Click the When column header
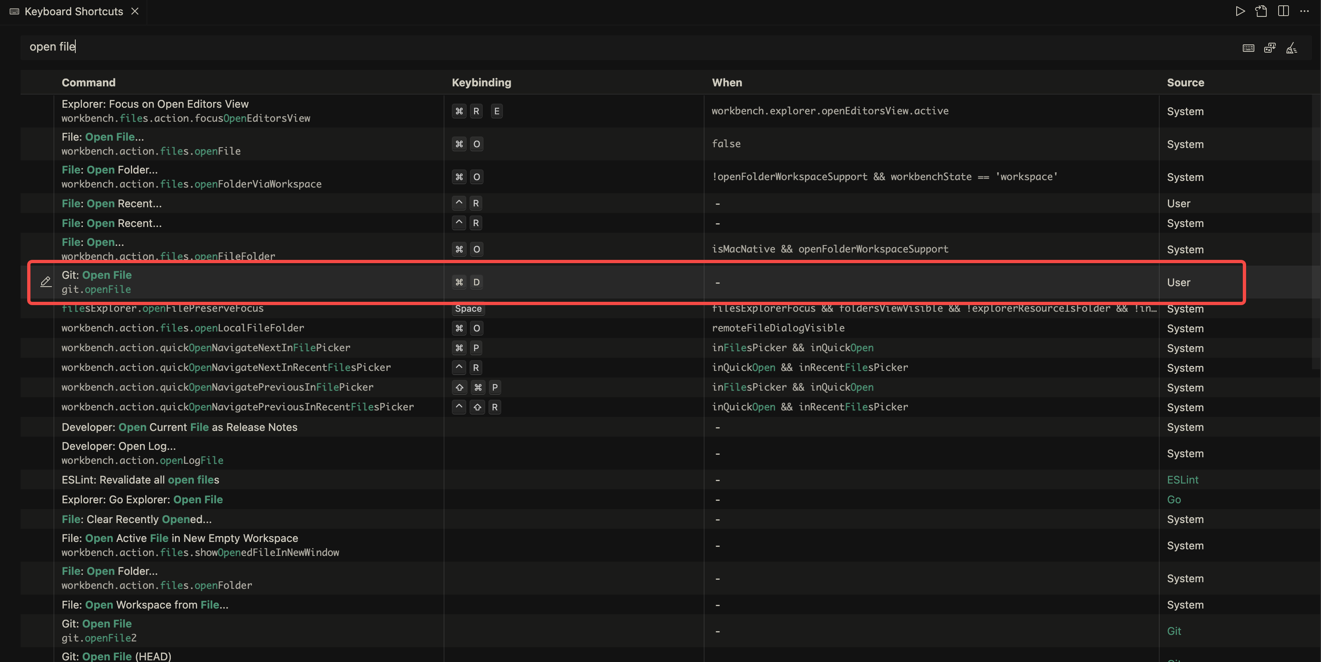This screenshot has height=662, width=1321. tap(726, 83)
